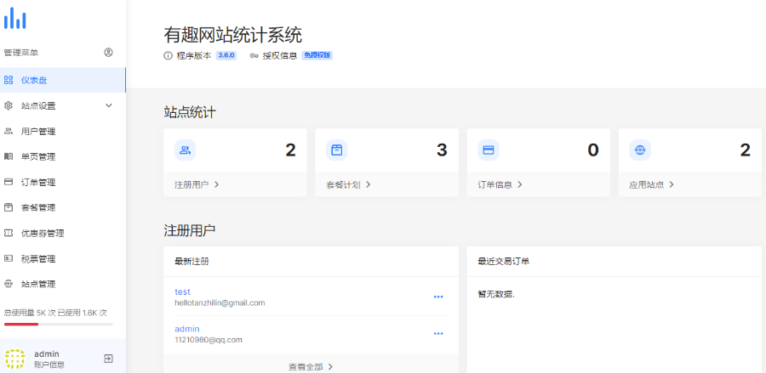The width and height of the screenshot is (766, 373).
Task: Click the 有趣网站统计系统 title
Action: [233, 35]
